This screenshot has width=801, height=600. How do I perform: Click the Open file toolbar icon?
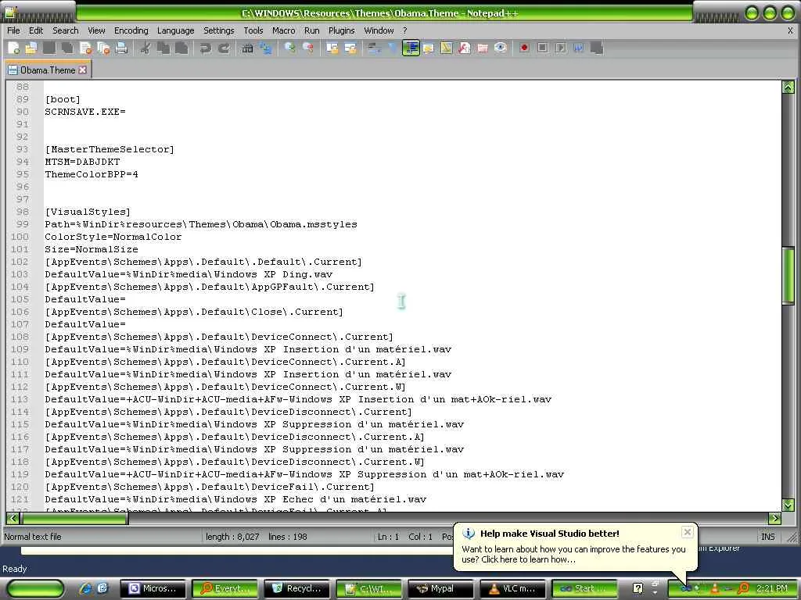point(31,48)
